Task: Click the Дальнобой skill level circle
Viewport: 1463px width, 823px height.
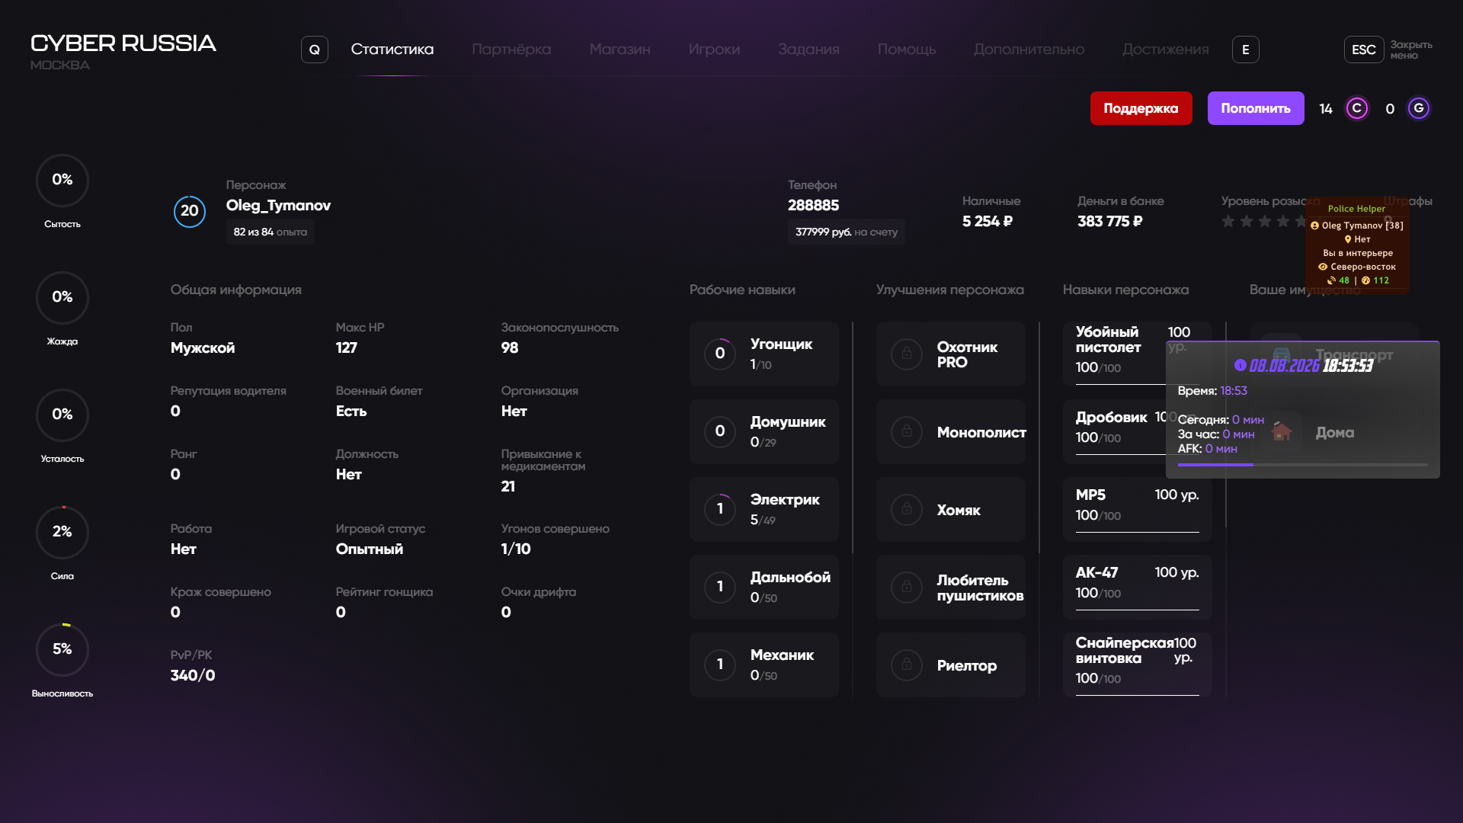Action: point(720,587)
